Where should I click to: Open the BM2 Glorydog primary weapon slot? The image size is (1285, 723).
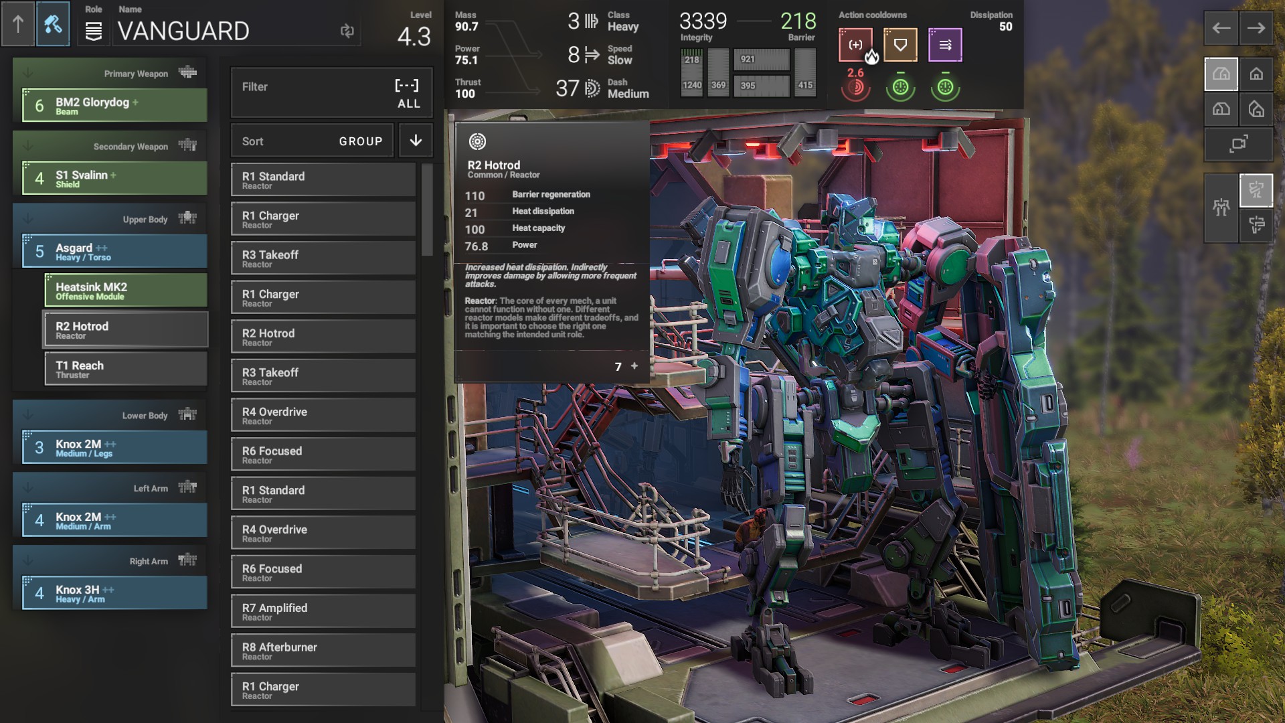coord(114,106)
